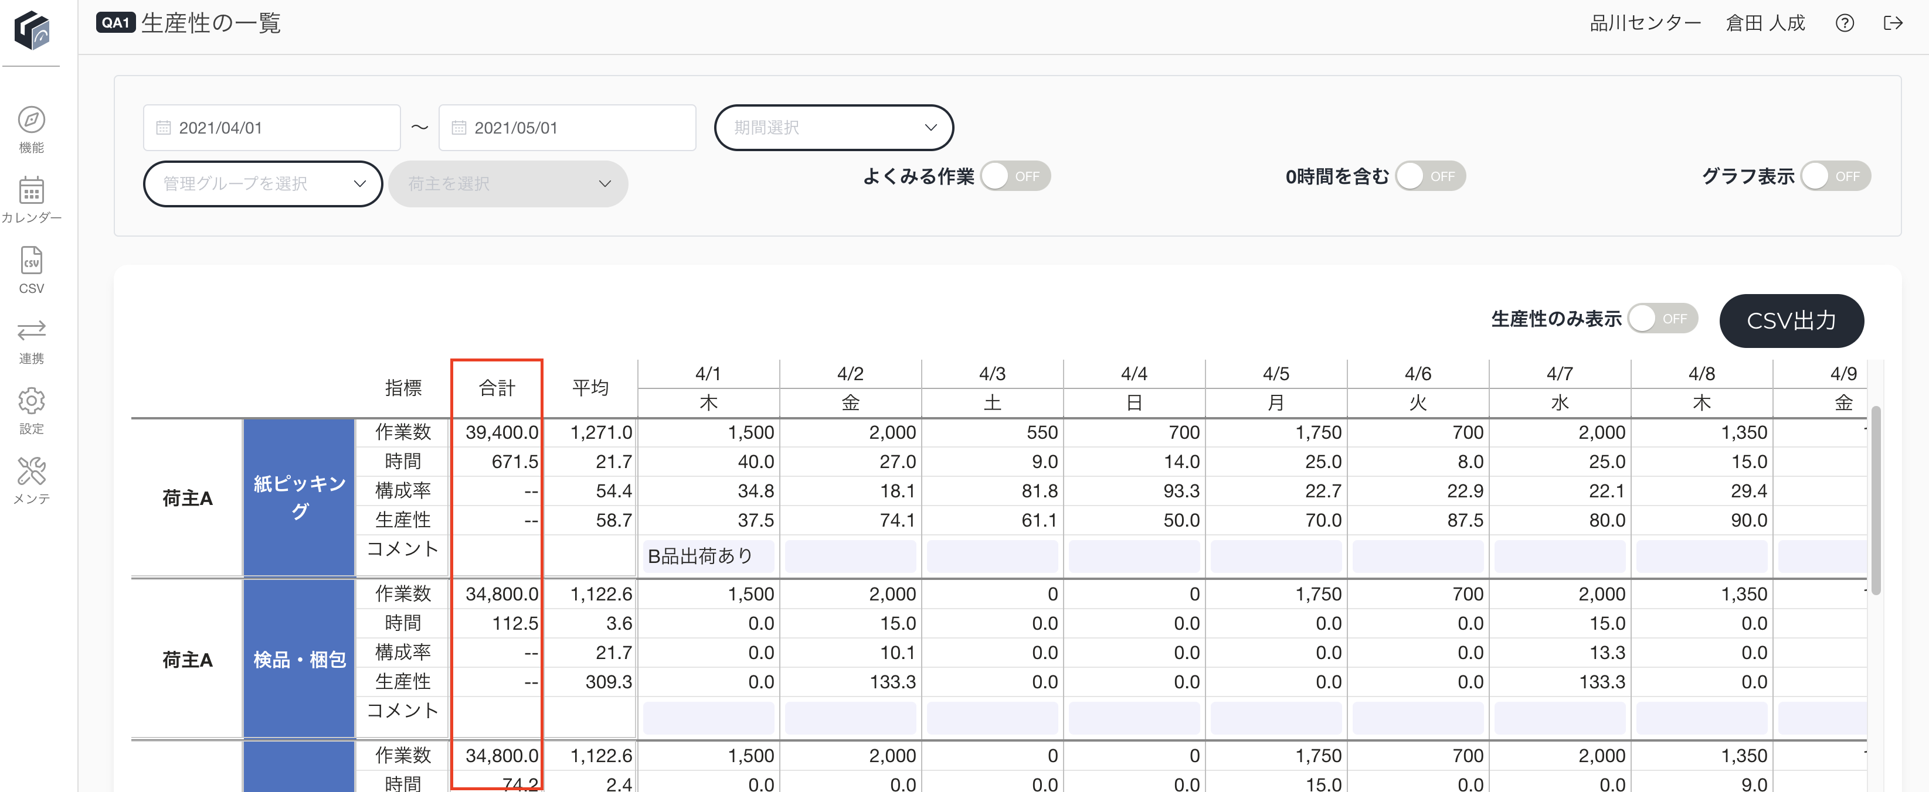Toggle the よくみる作業 switch
1929x792 pixels.
[x=1016, y=176]
